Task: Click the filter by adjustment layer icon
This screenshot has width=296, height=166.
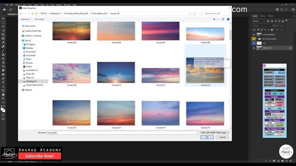Action: click(272, 21)
